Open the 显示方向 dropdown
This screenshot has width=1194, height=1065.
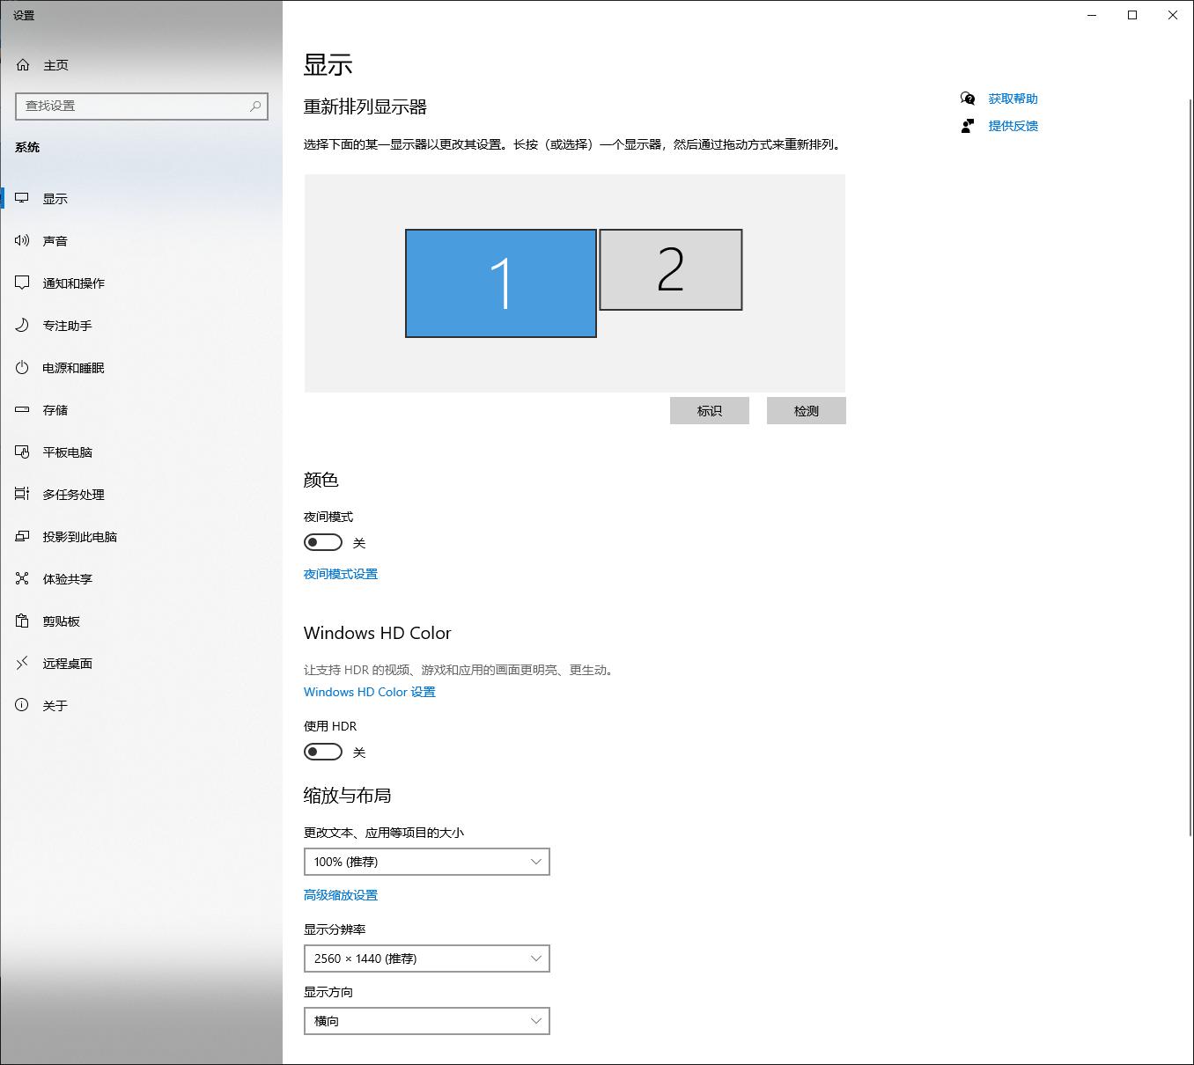tap(426, 1021)
